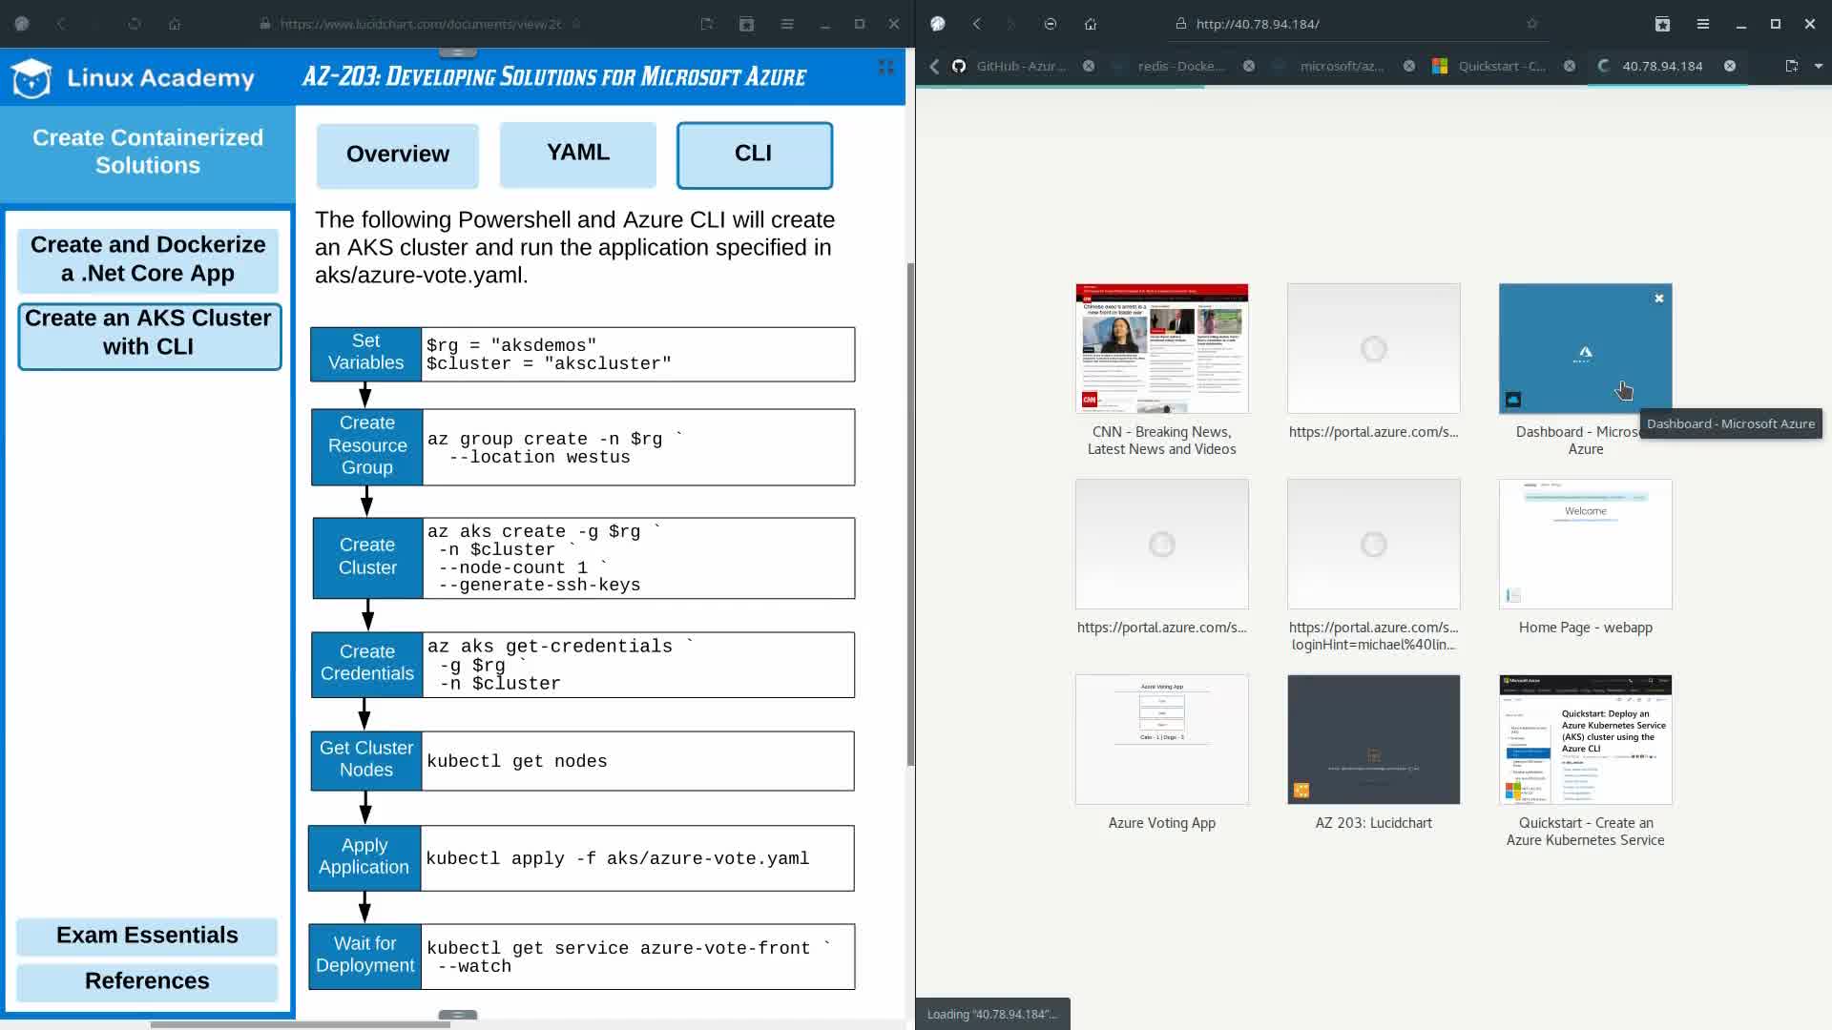Screen dimensions: 1832x1030
Task: Bookmark the 40.78.94.184 page with star
Action: pos(1531,24)
